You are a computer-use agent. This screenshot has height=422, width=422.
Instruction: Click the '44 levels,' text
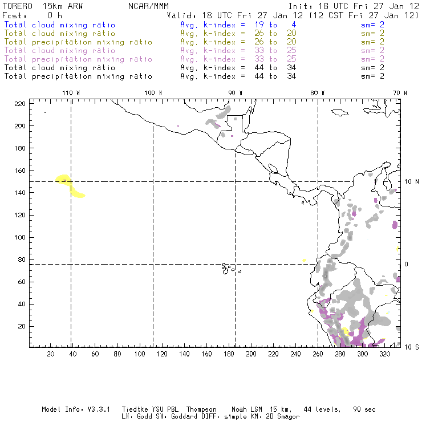(322, 409)
